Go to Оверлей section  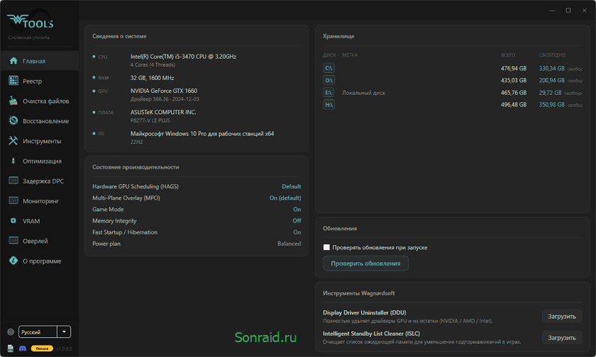[x=40, y=241]
